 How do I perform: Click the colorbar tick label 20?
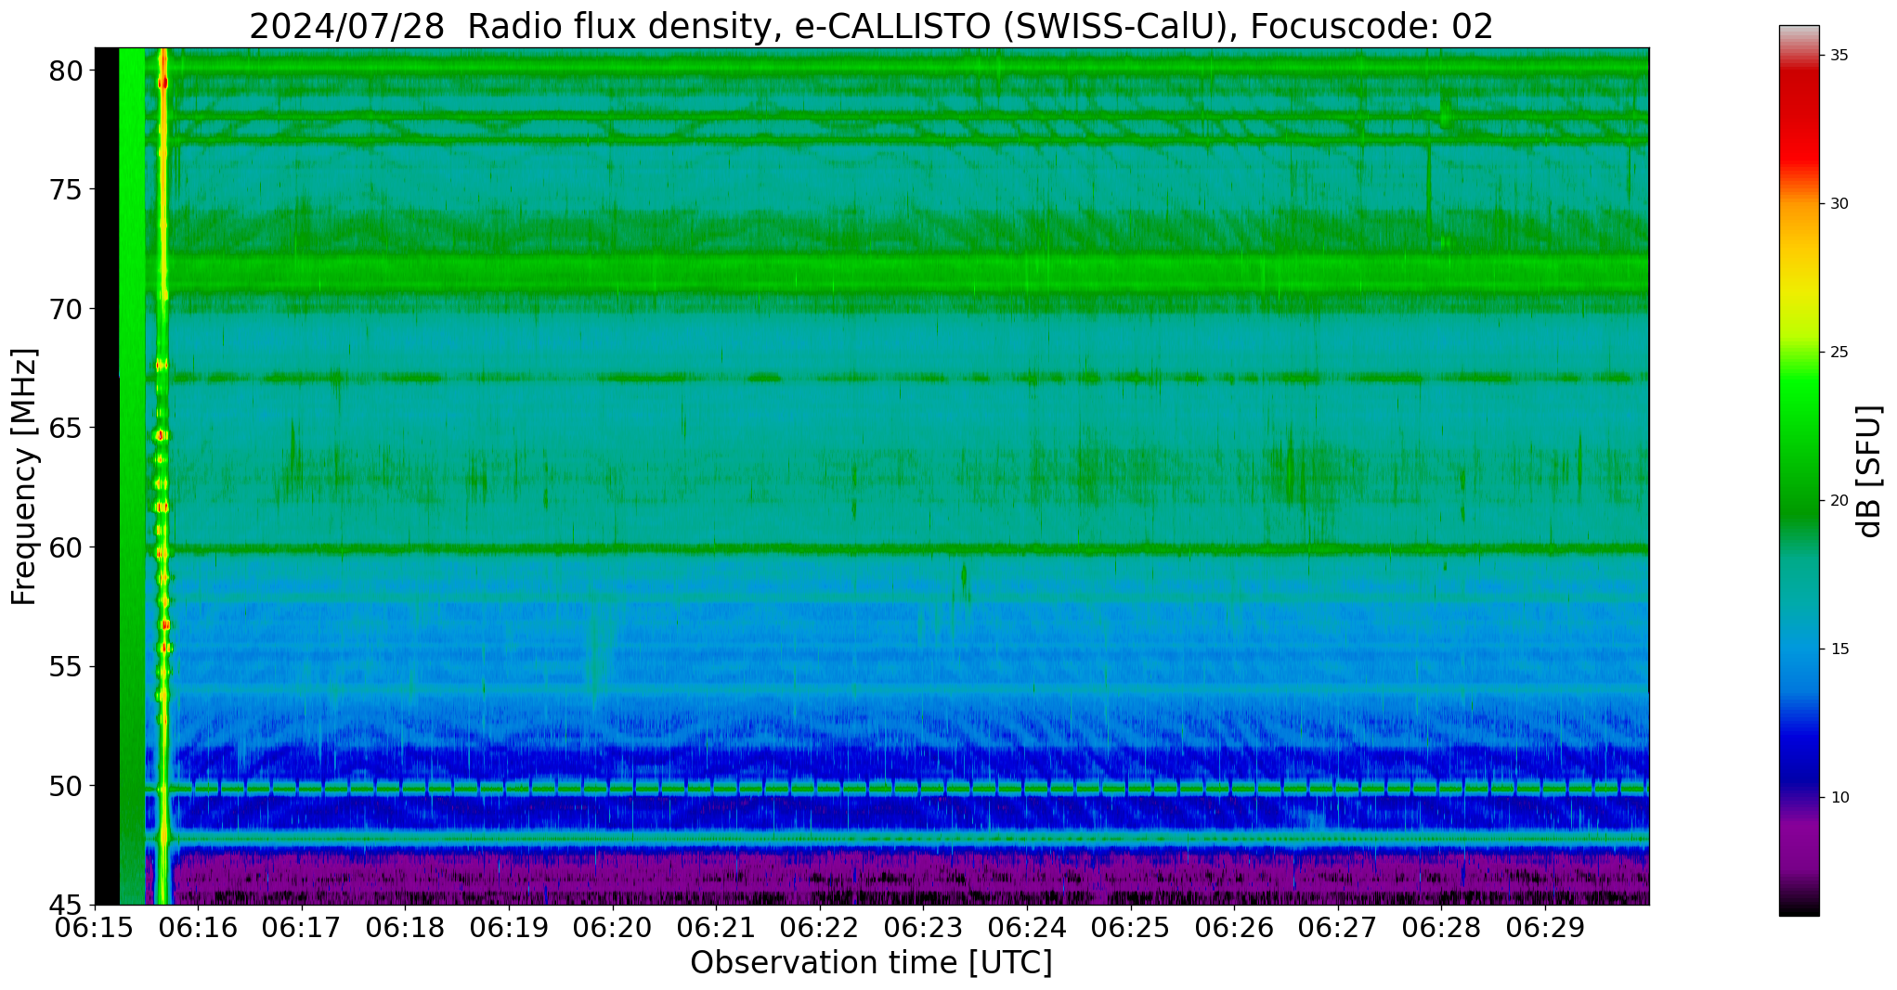click(x=1839, y=501)
